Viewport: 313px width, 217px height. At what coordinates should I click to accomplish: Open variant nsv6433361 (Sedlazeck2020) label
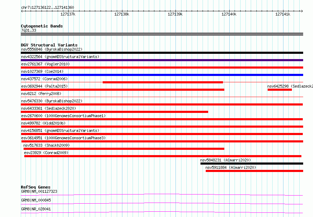pyautogui.click(x=49, y=108)
